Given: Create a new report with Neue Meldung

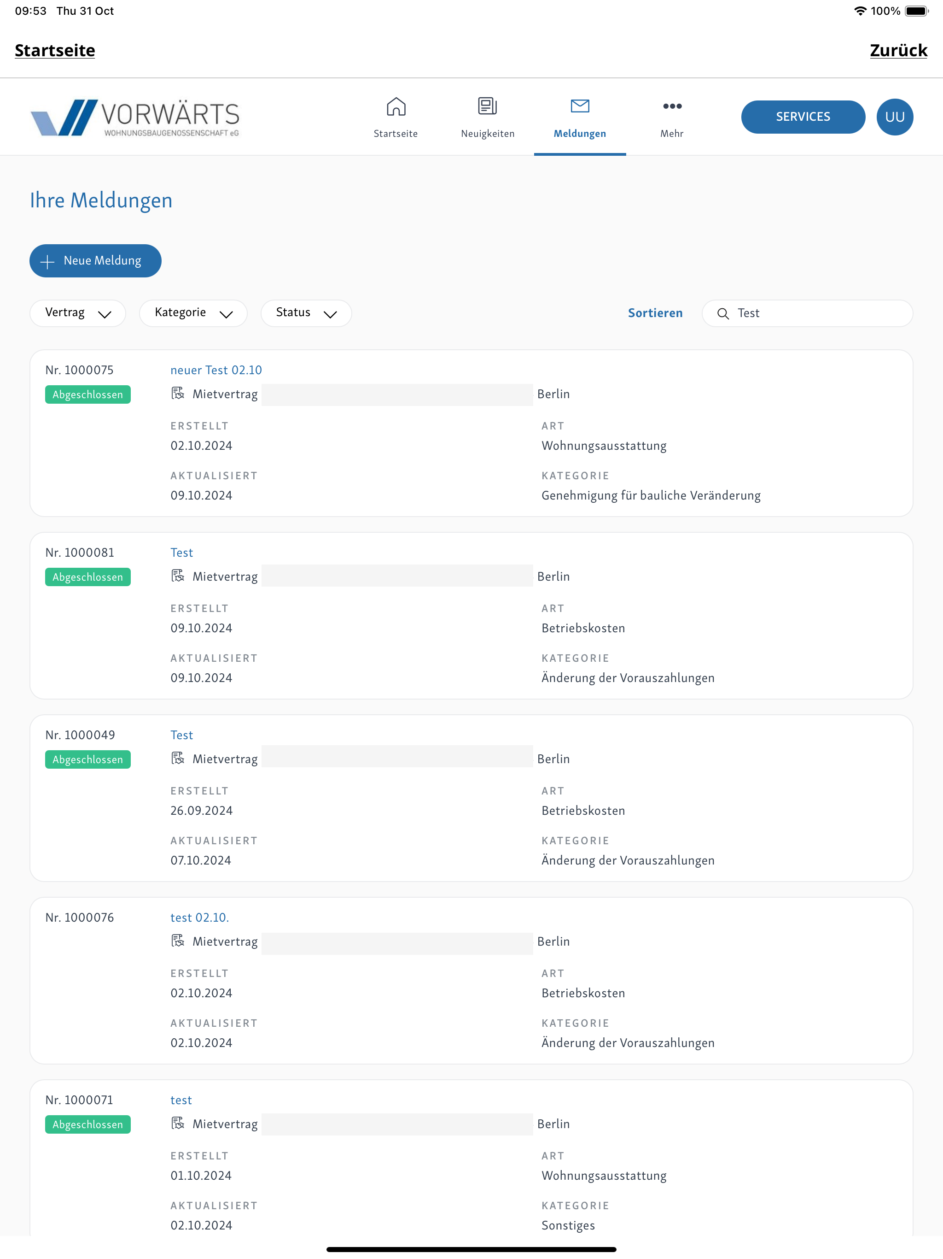Looking at the screenshot, I should pos(96,261).
